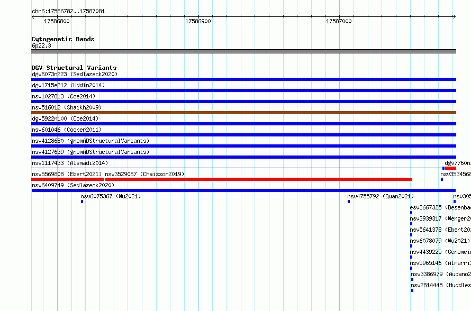Select the nsv3939317 variant label

(x=440, y=218)
